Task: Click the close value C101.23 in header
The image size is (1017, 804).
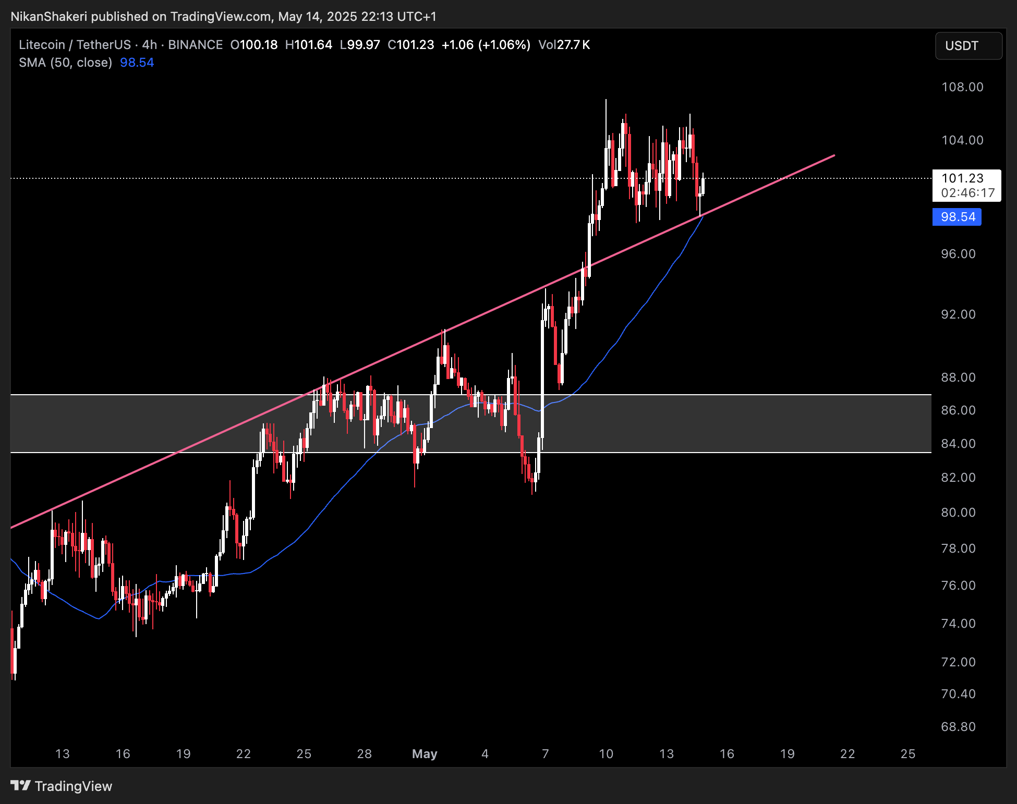Action: click(x=411, y=45)
